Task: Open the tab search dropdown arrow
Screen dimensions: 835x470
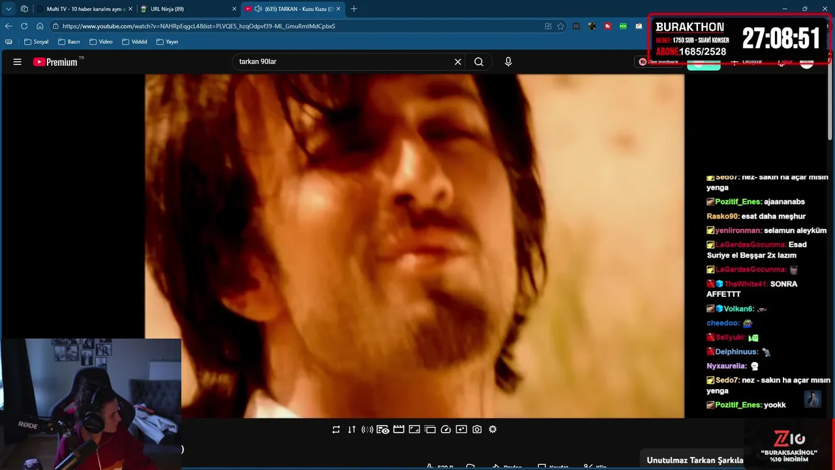Action: coord(8,8)
